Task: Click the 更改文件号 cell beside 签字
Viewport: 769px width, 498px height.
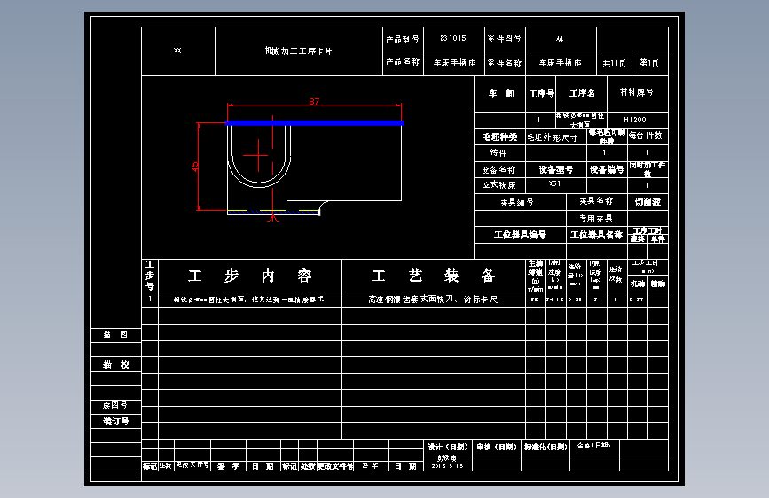Action: coord(192,465)
